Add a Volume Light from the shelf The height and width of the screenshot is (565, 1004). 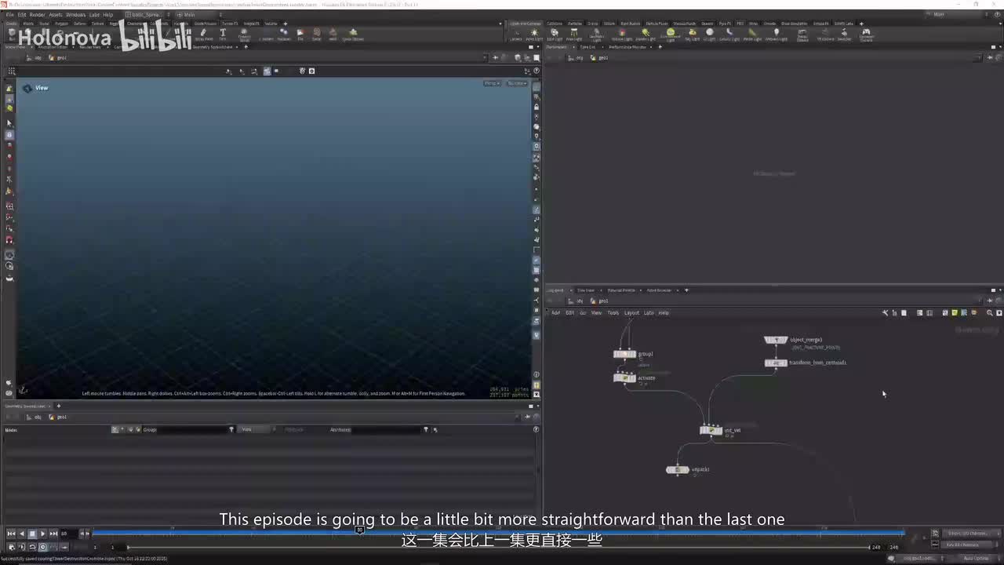(x=622, y=35)
